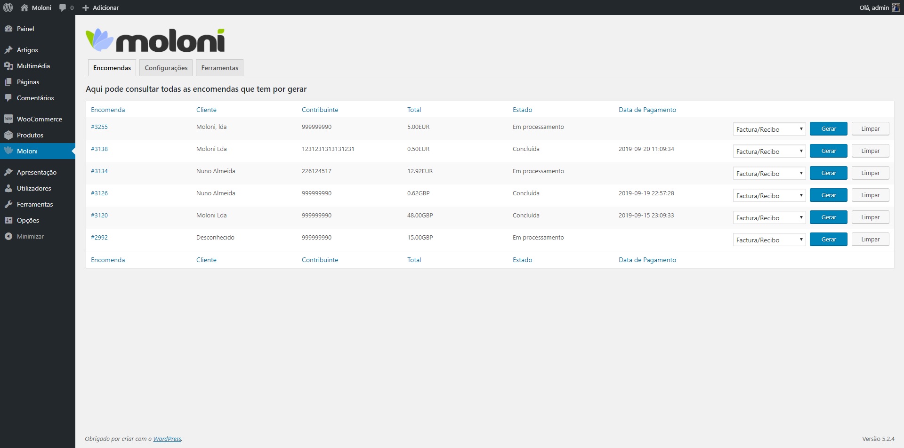
Task: Click Limpar for order #3120
Action: point(871,217)
